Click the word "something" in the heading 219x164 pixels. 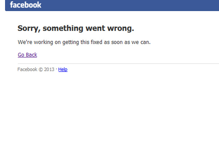click(x=63, y=29)
